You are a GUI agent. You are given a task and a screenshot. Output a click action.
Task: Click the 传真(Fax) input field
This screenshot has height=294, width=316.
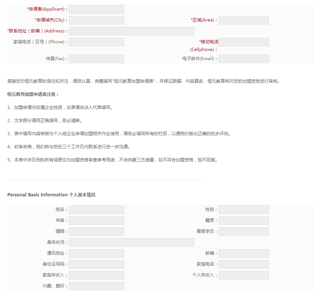tap(96, 59)
